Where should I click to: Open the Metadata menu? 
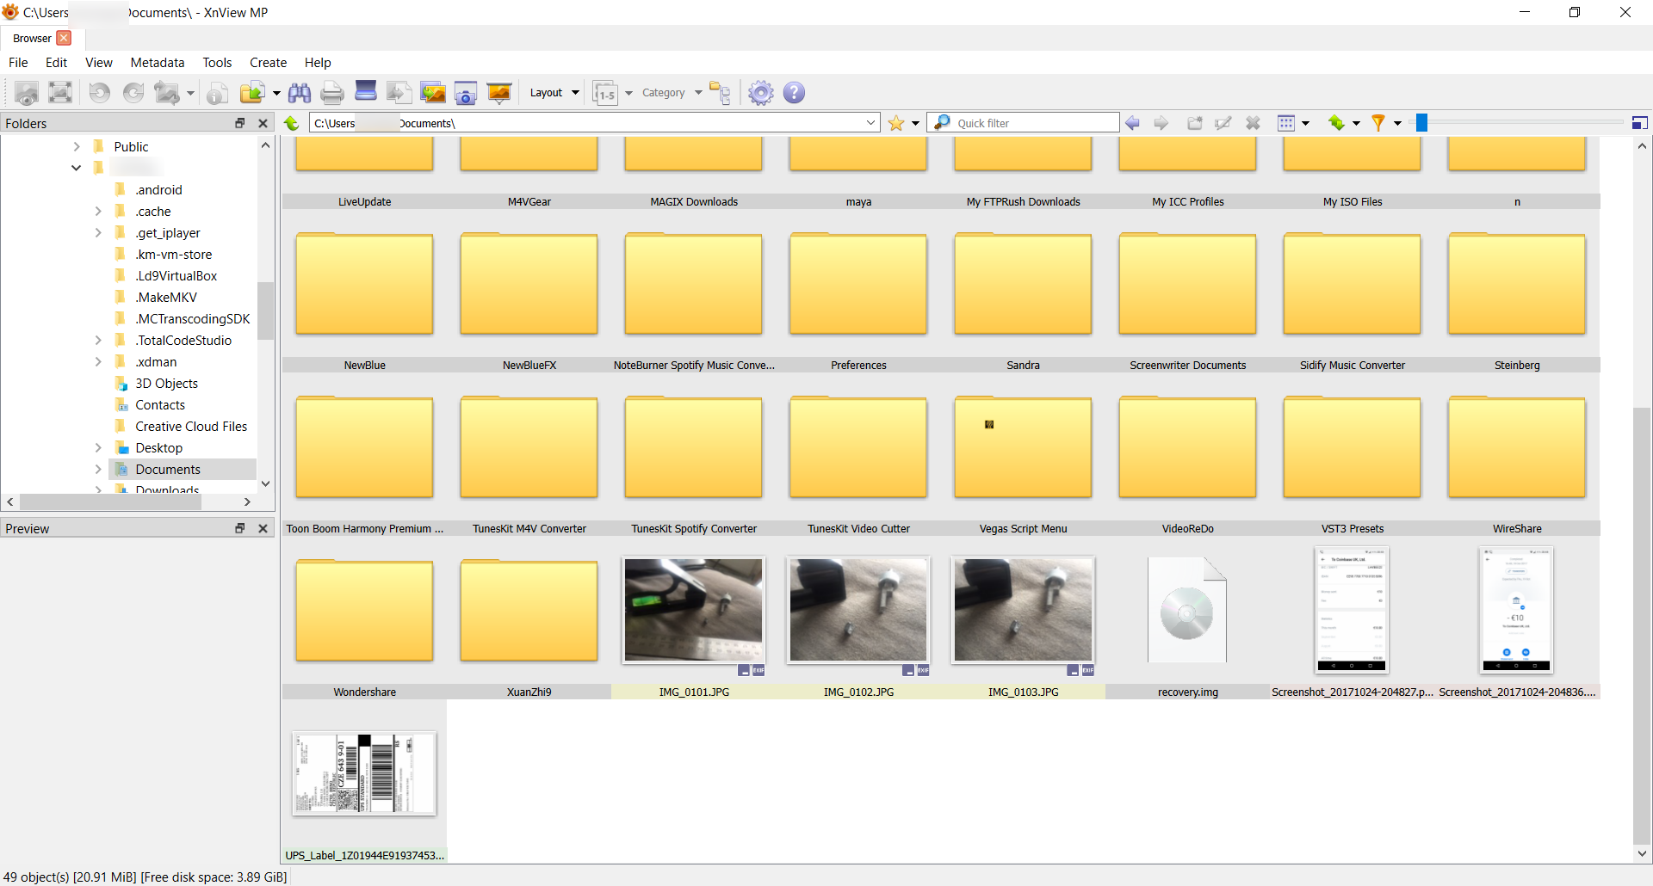[158, 63]
